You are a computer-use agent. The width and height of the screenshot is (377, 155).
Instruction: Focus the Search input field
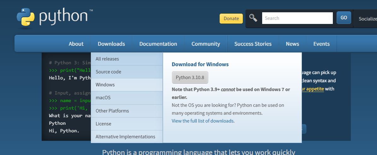(x=297, y=18)
